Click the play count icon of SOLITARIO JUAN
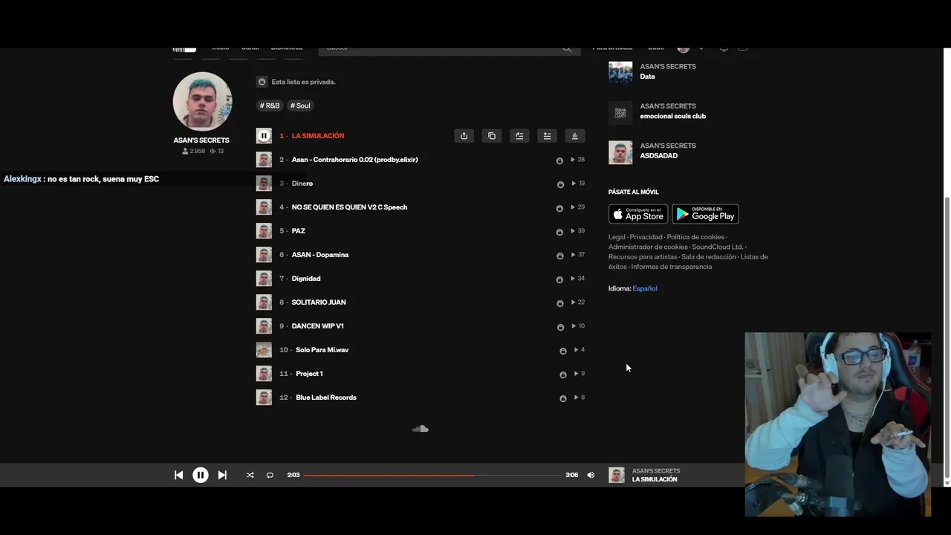The width and height of the screenshot is (951, 535). tap(573, 302)
